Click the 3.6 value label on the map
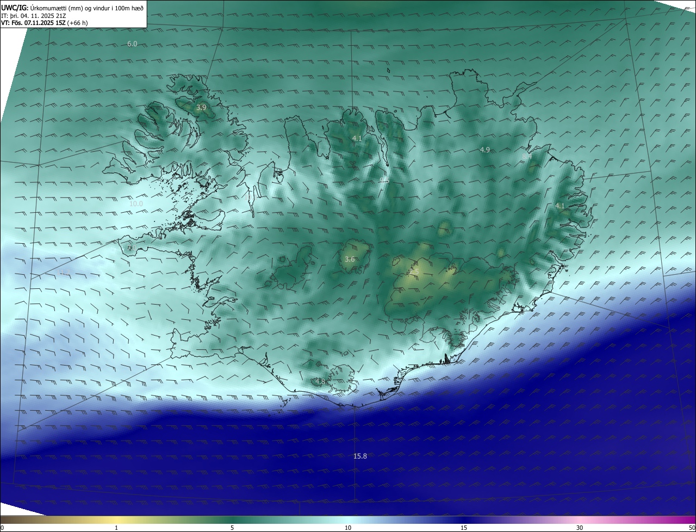The width and height of the screenshot is (696, 532). click(x=350, y=259)
